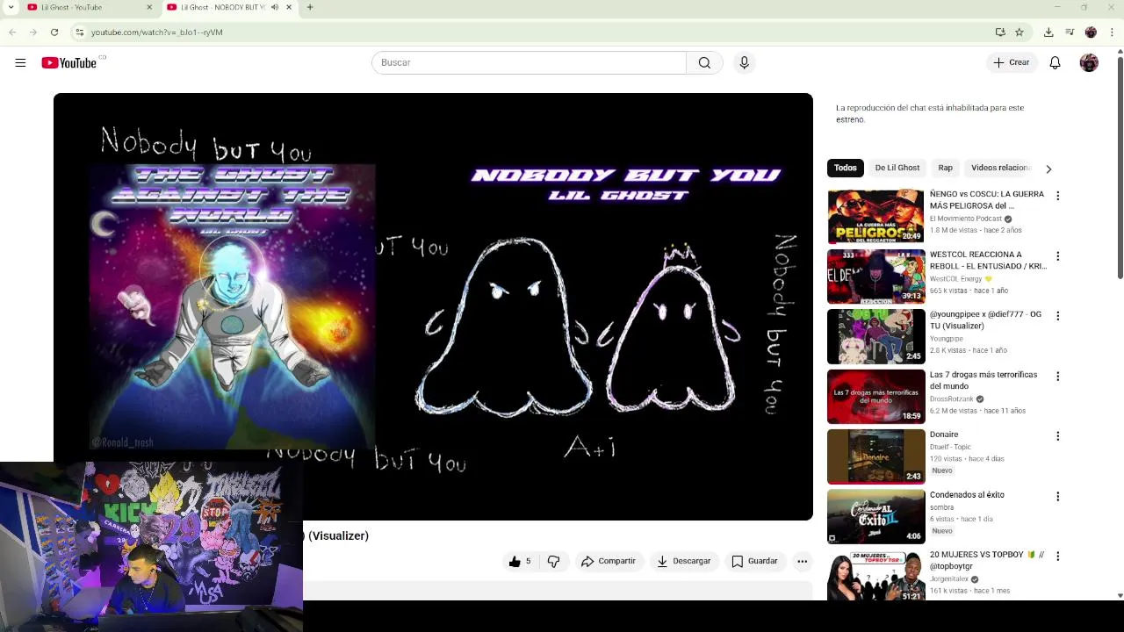Open the 'ÑENGO vs COSCU' video thumbnail
Image resolution: width=1124 pixels, height=632 pixels.
tap(875, 216)
